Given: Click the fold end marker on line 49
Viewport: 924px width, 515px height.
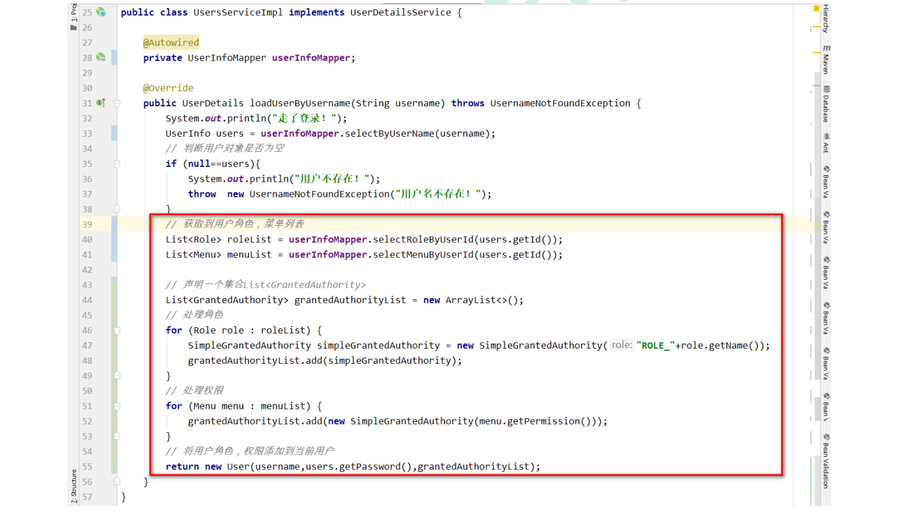Looking at the screenshot, I should pos(117,375).
